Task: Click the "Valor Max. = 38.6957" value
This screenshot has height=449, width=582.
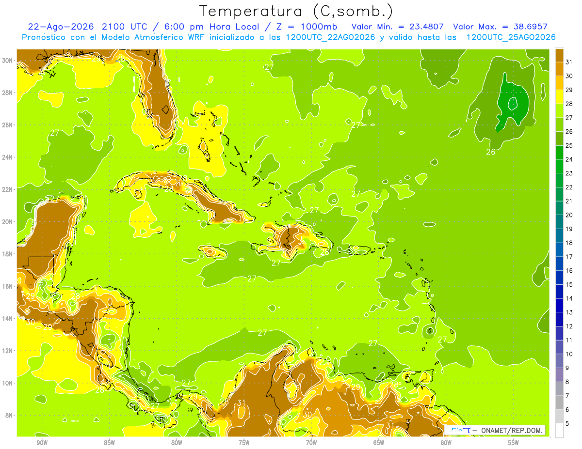Action: [501, 27]
